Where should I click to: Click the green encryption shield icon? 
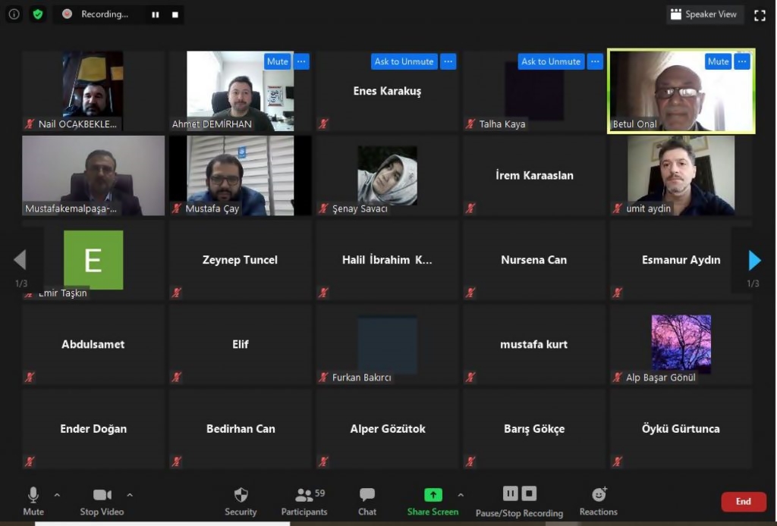point(37,14)
